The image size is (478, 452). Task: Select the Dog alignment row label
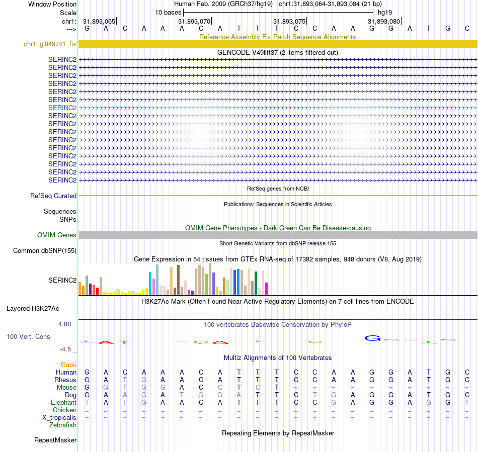pyautogui.click(x=70, y=395)
